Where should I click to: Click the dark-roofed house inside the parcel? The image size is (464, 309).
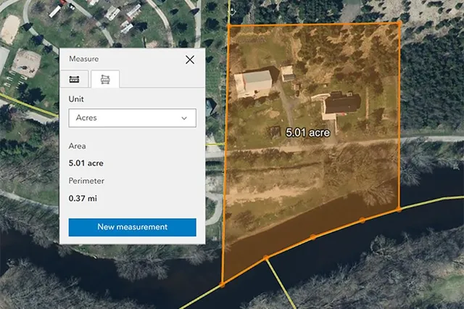pyautogui.click(x=341, y=105)
